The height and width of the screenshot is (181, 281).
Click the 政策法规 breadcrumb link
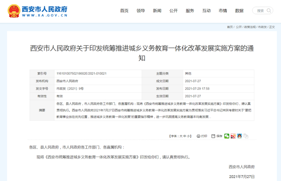250,27
